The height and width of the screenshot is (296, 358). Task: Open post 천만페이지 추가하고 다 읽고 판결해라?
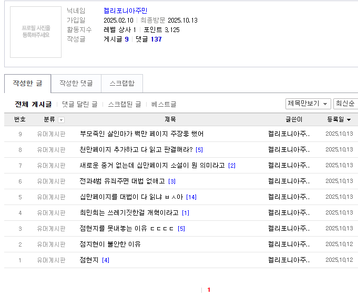pyautogui.click(x=136, y=150)
